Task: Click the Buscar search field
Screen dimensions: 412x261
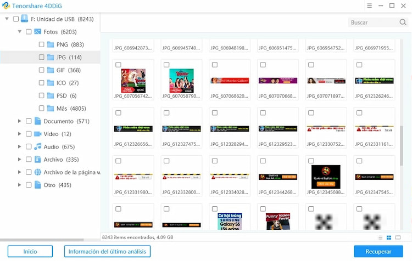Action: 373,22
